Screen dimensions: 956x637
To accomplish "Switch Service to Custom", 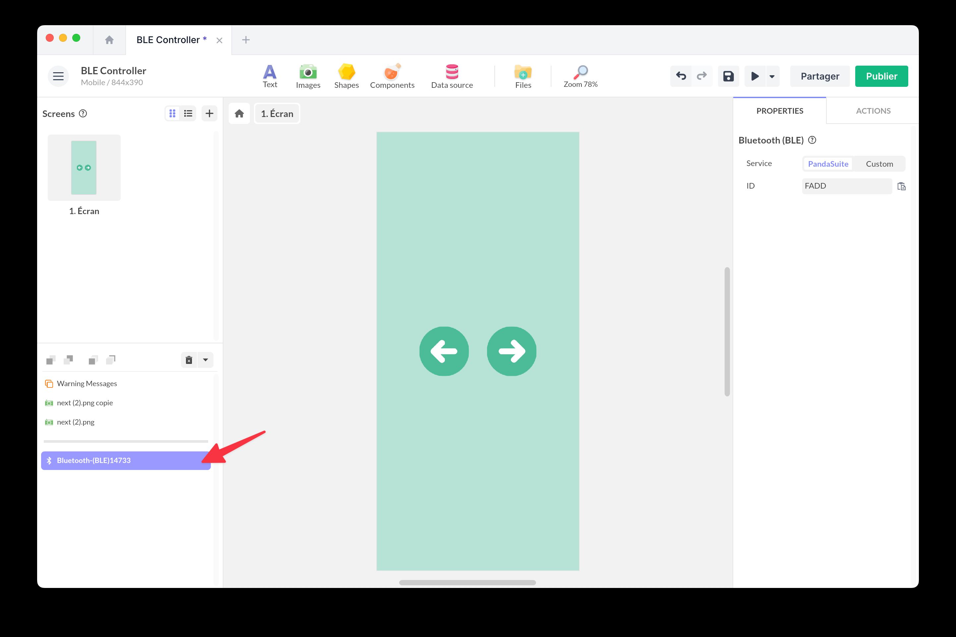I will pyautogui.click(x=879, y=164).
